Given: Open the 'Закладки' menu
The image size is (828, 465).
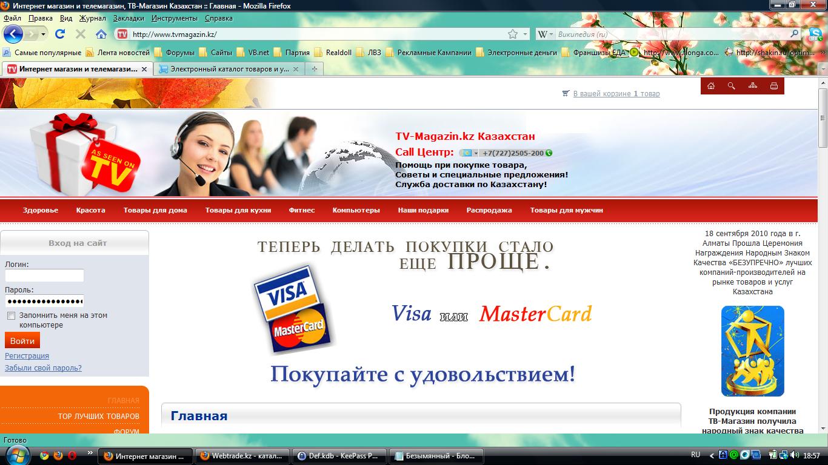Looking at the screenshot, I should [x=129, y=18].
